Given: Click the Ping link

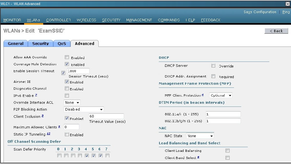Looking at the screenshot, I should [286, 12].
